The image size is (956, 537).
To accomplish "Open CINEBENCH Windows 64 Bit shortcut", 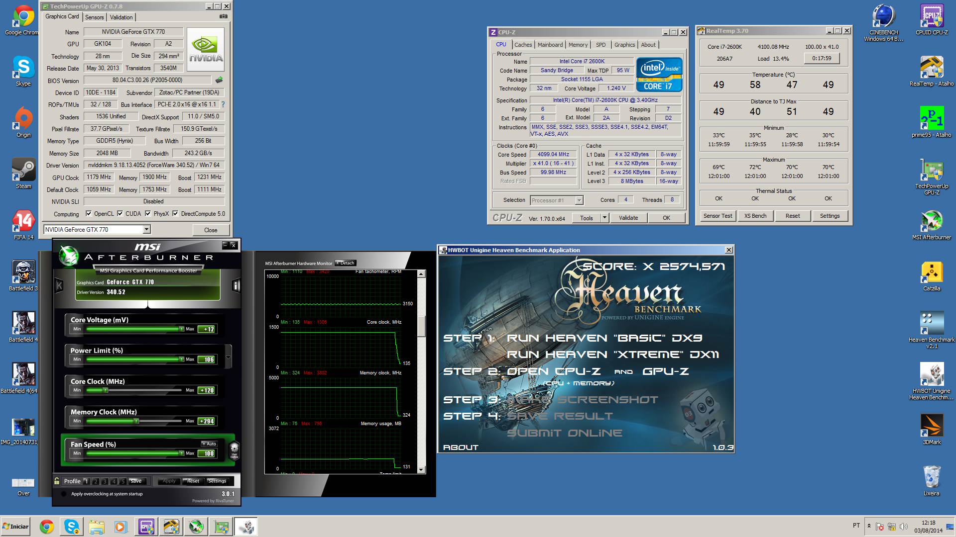I will tap(883, 23).
